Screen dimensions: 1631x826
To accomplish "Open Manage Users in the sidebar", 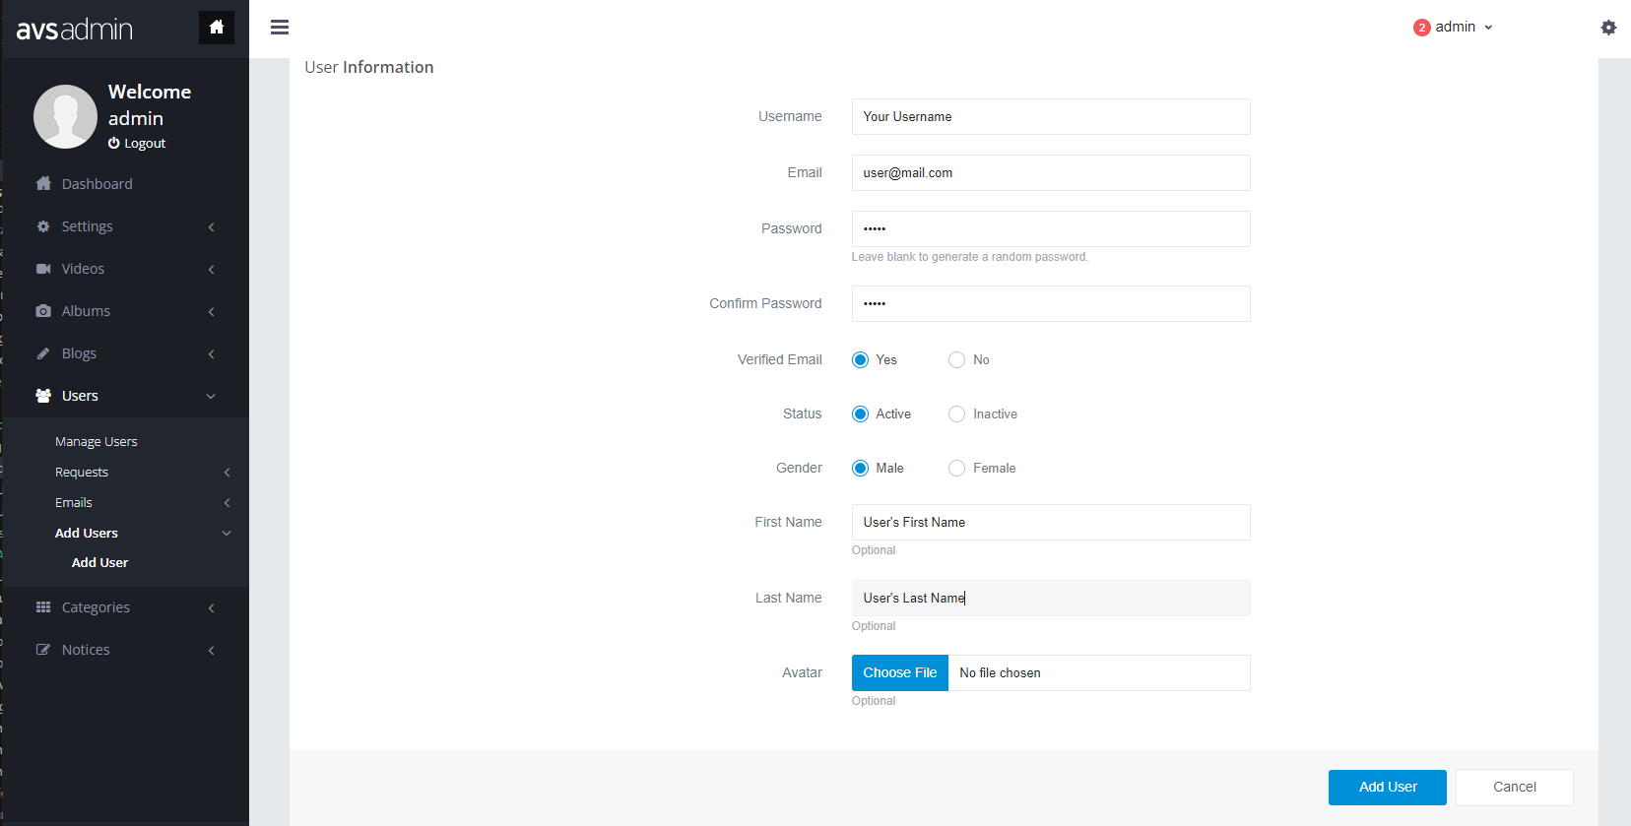I will click(x=97, y=442).
